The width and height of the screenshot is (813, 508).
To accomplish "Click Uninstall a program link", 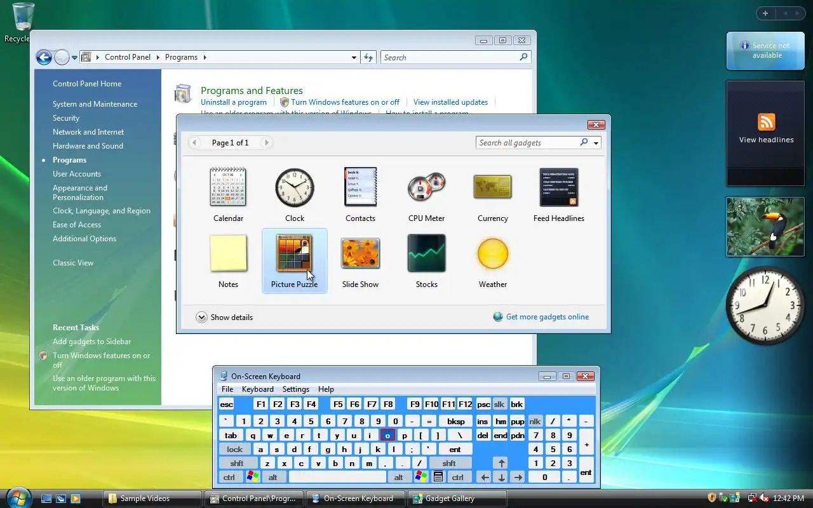I will [234, 102].
